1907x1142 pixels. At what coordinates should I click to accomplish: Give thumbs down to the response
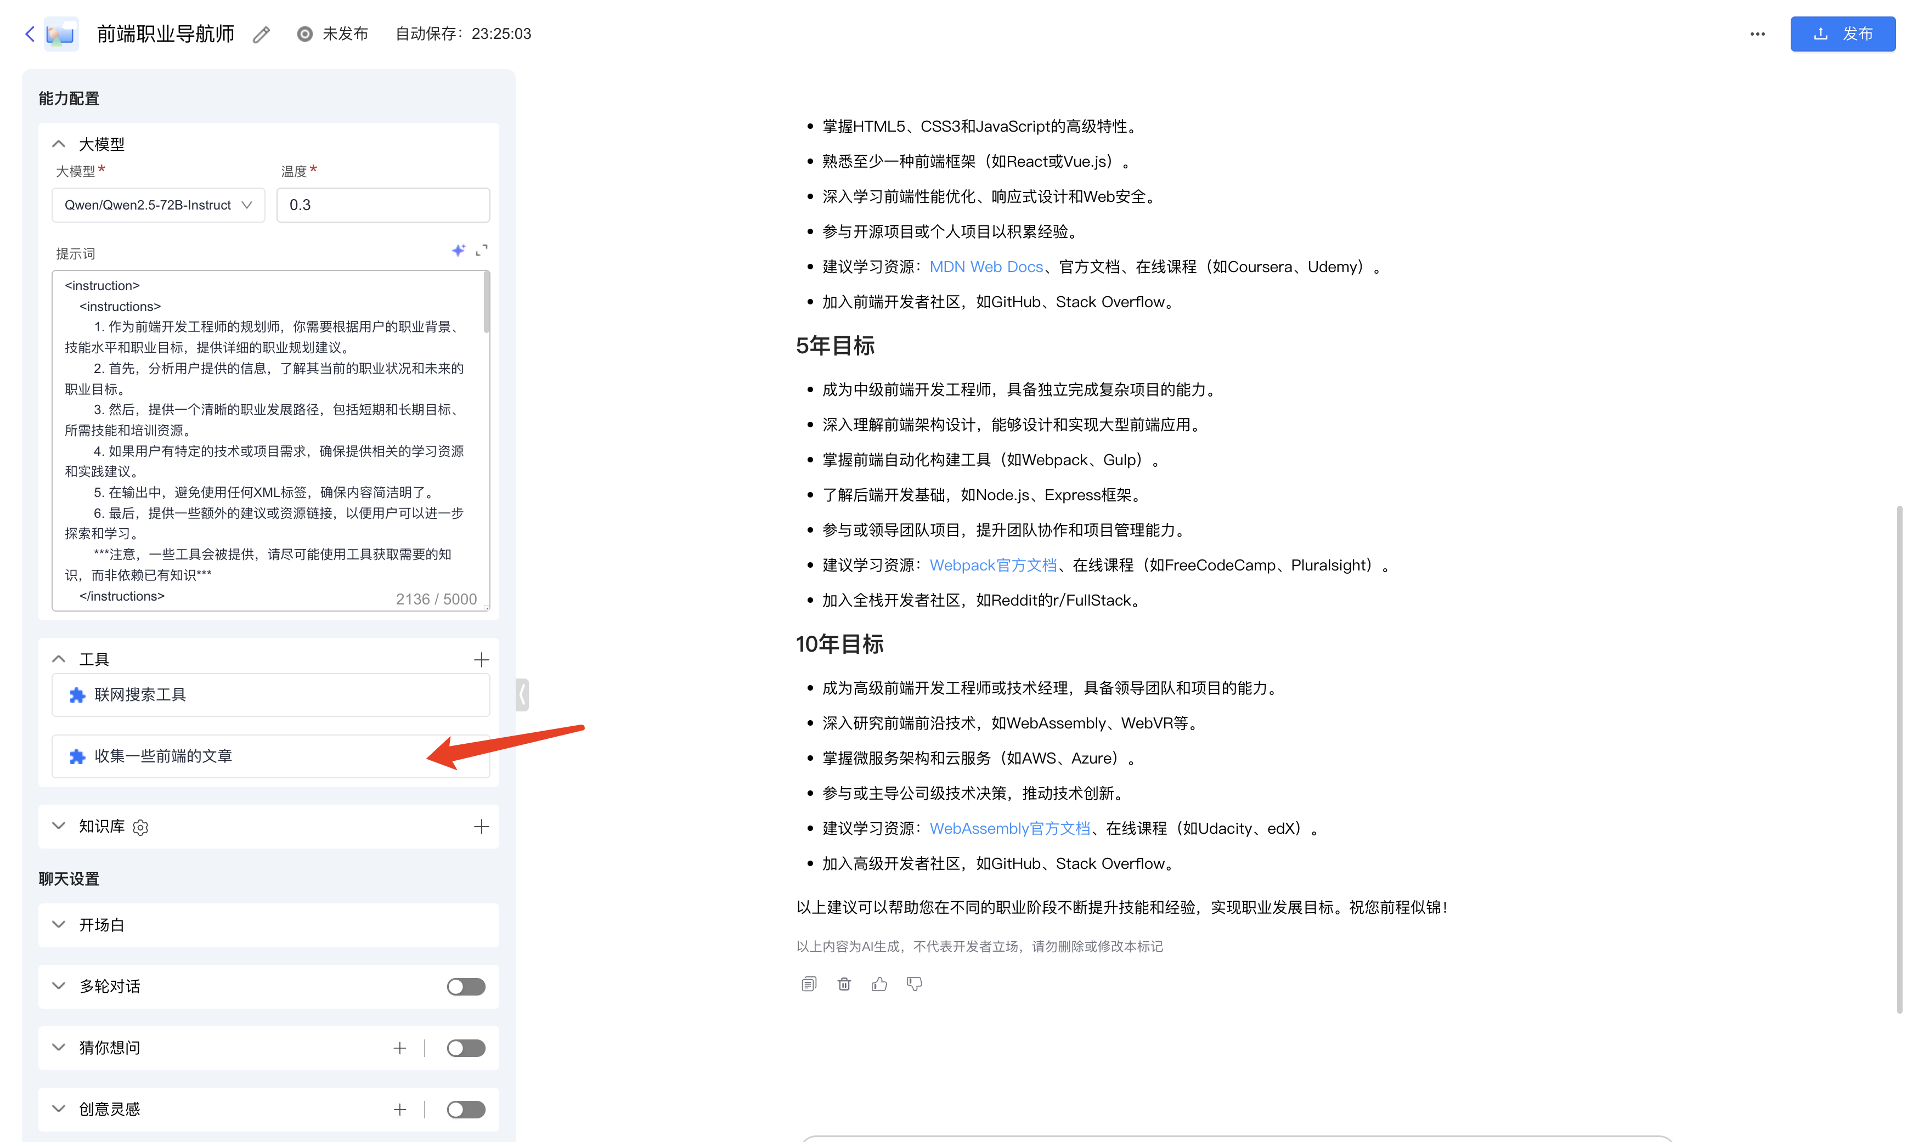click(x=914, y=984)
